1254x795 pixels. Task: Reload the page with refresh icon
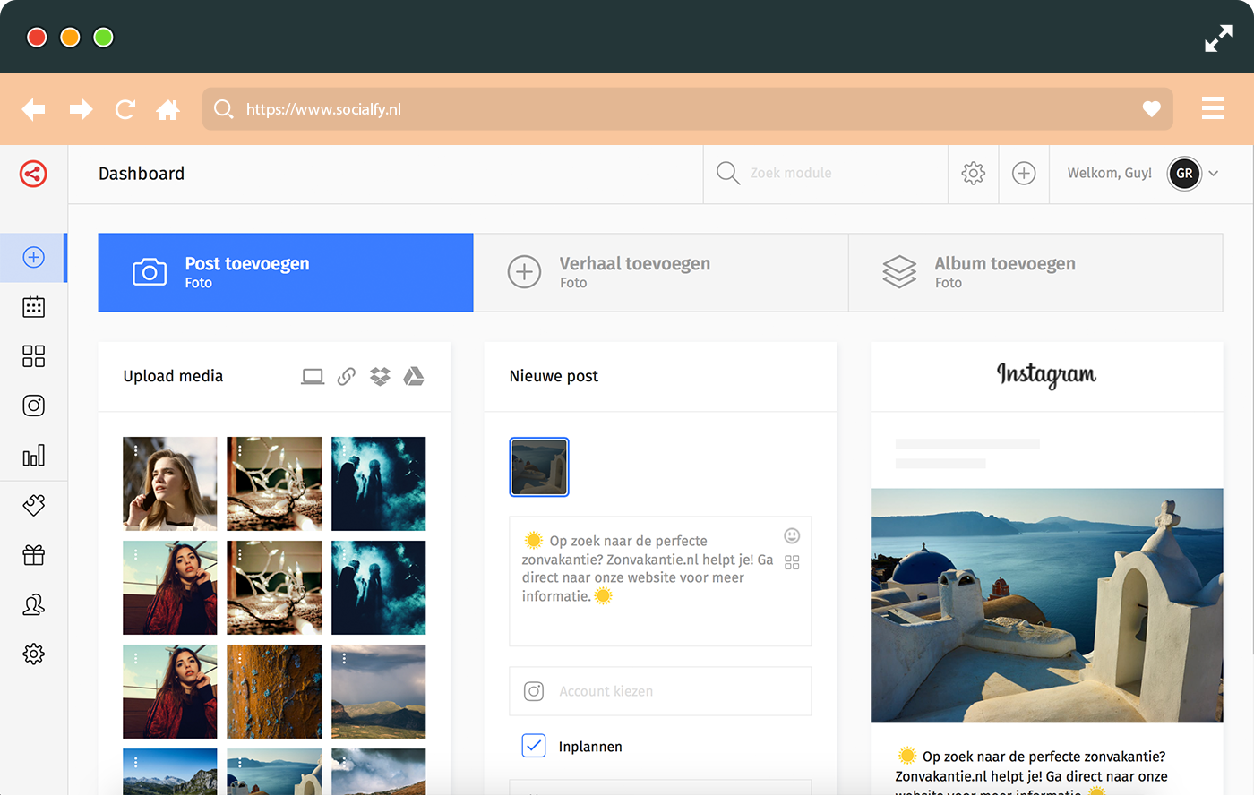click(x=125, y=109)
